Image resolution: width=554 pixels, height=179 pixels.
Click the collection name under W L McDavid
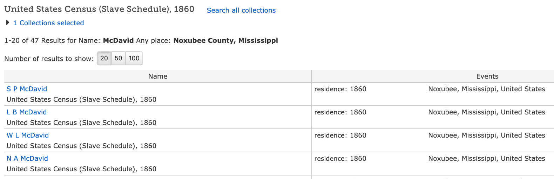click(81, 146)
